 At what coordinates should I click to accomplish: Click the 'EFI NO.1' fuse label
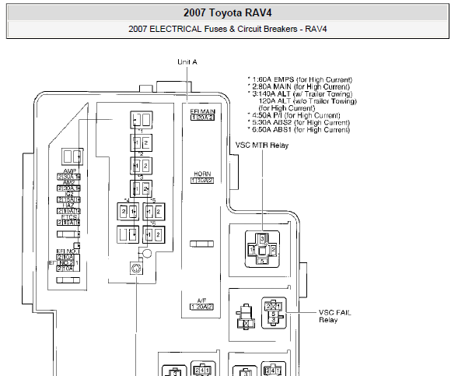[x=68, y=251]
